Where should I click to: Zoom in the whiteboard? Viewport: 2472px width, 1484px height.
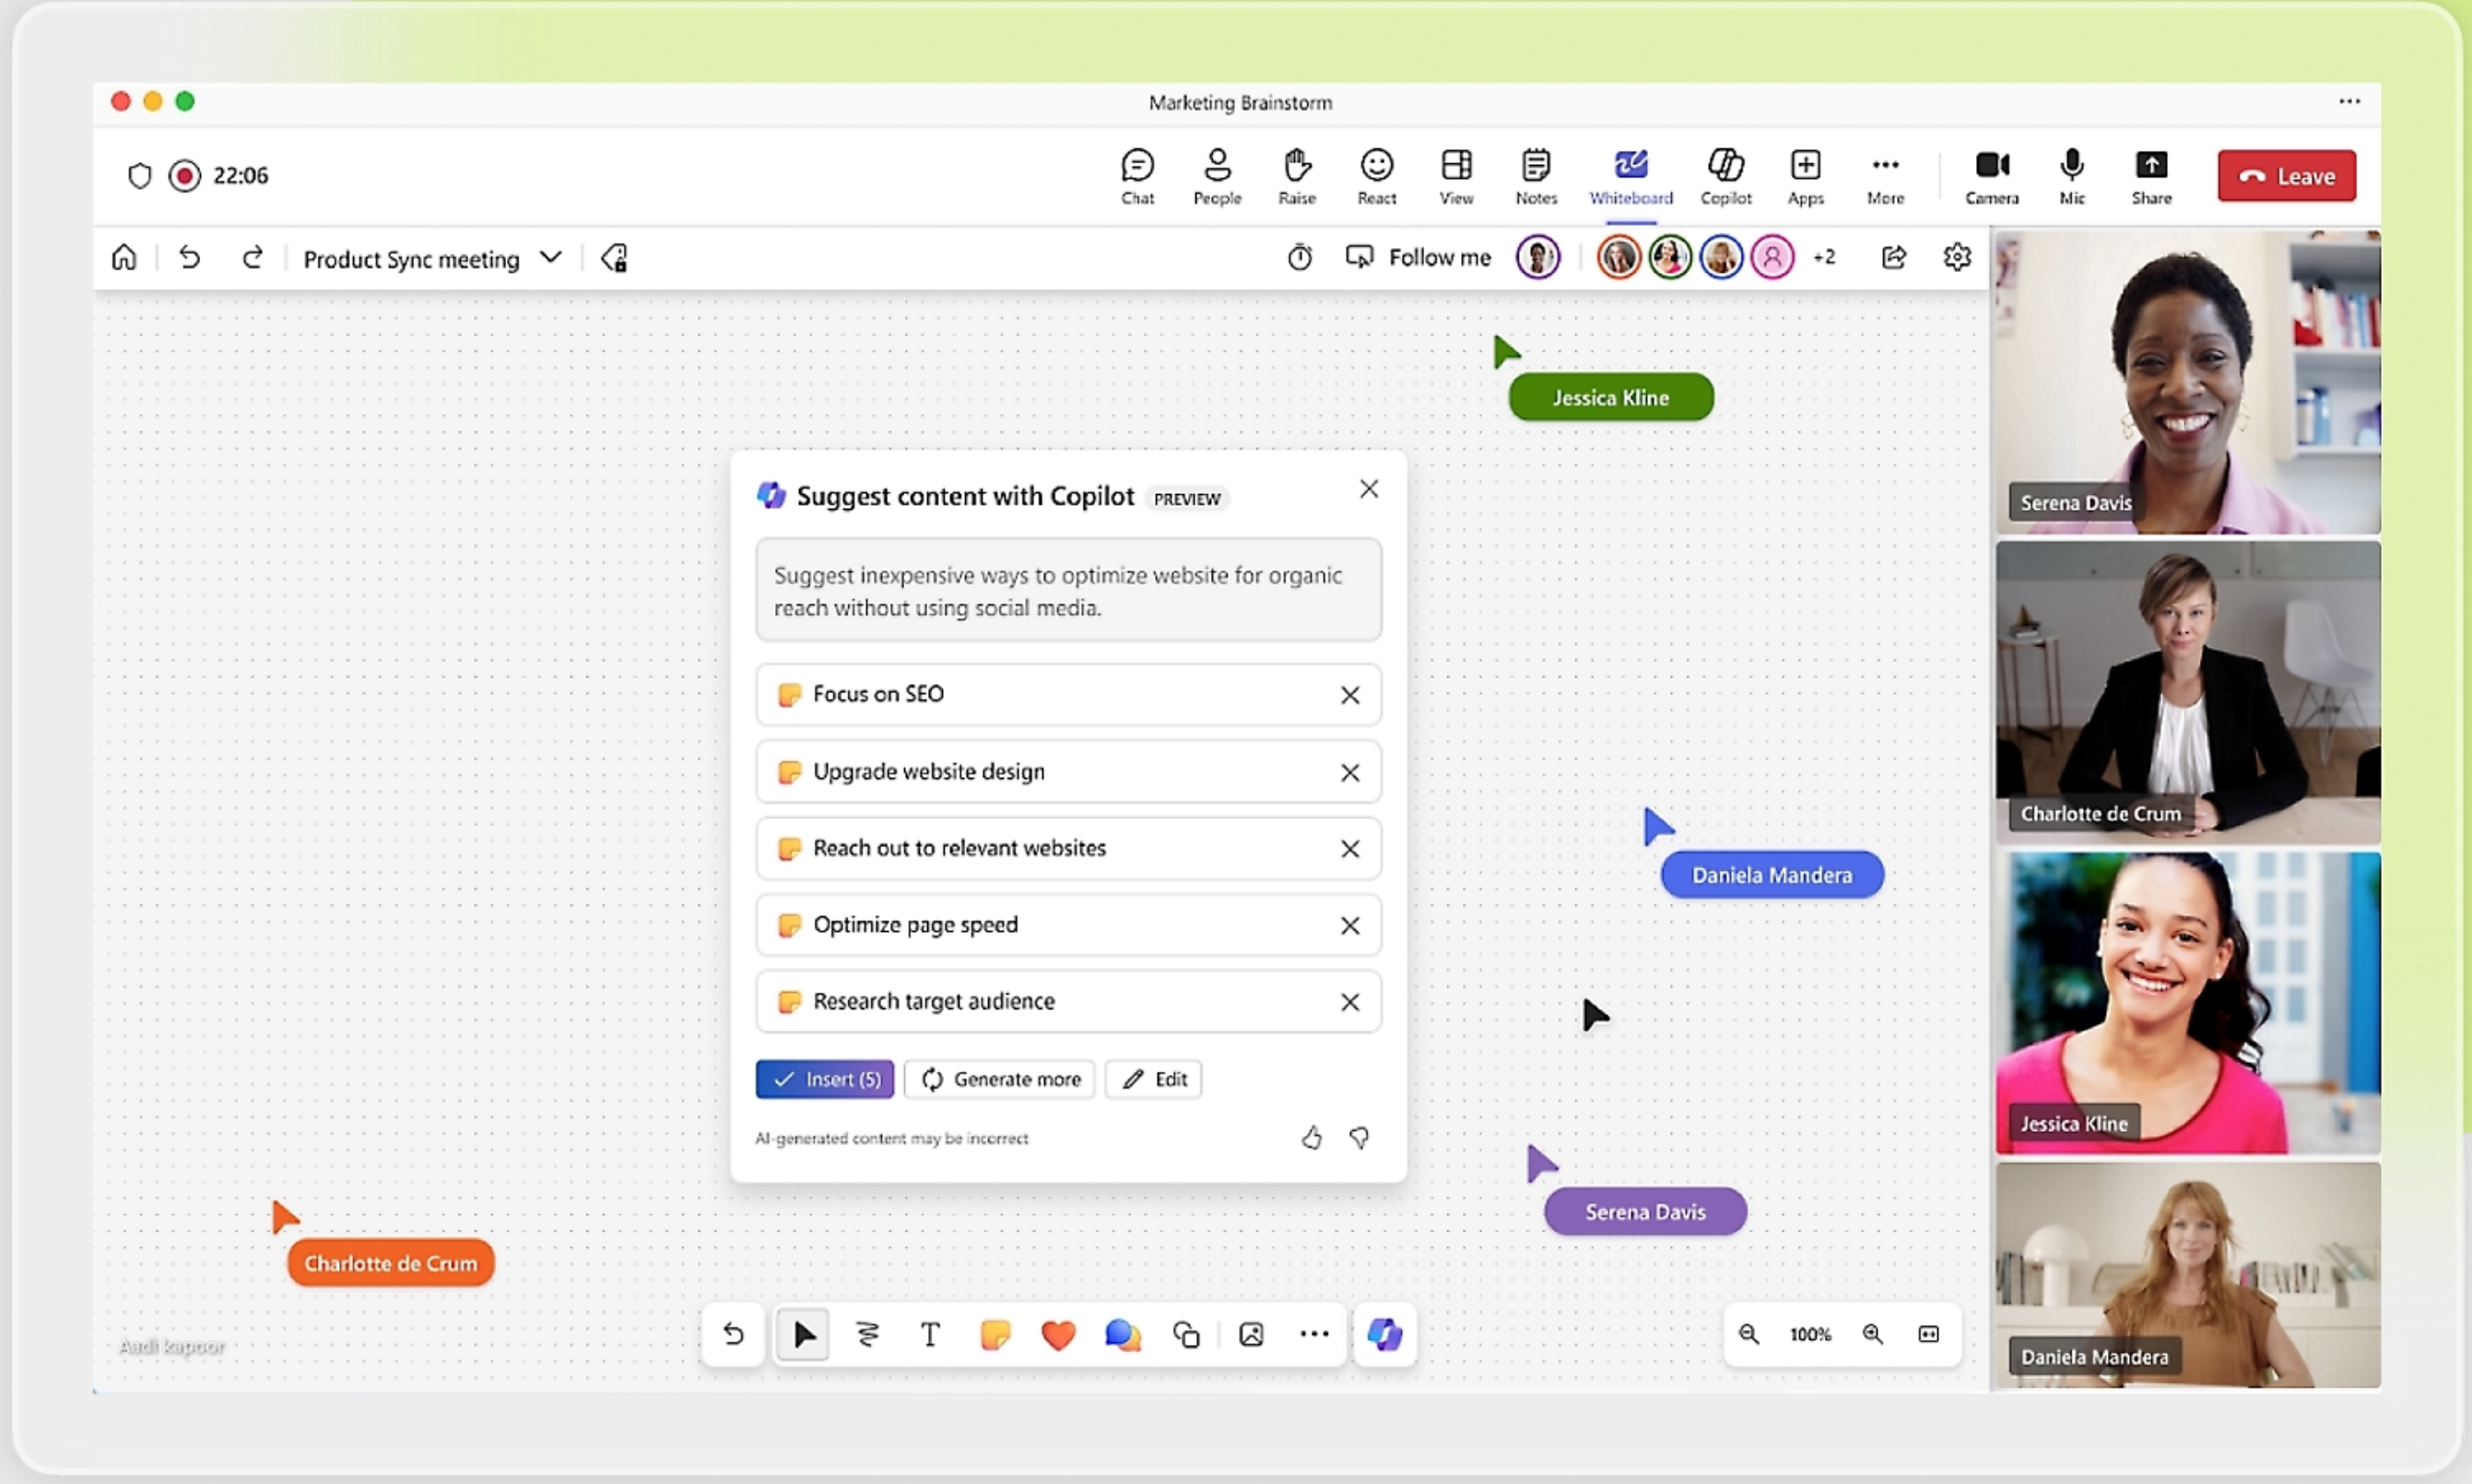point(1872,1334)
